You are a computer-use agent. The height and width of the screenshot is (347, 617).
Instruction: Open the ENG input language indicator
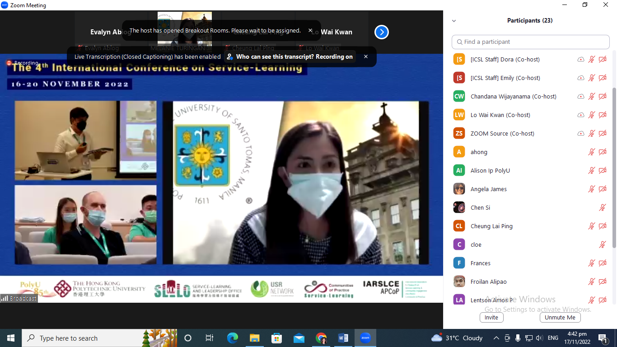pos(553,338)
